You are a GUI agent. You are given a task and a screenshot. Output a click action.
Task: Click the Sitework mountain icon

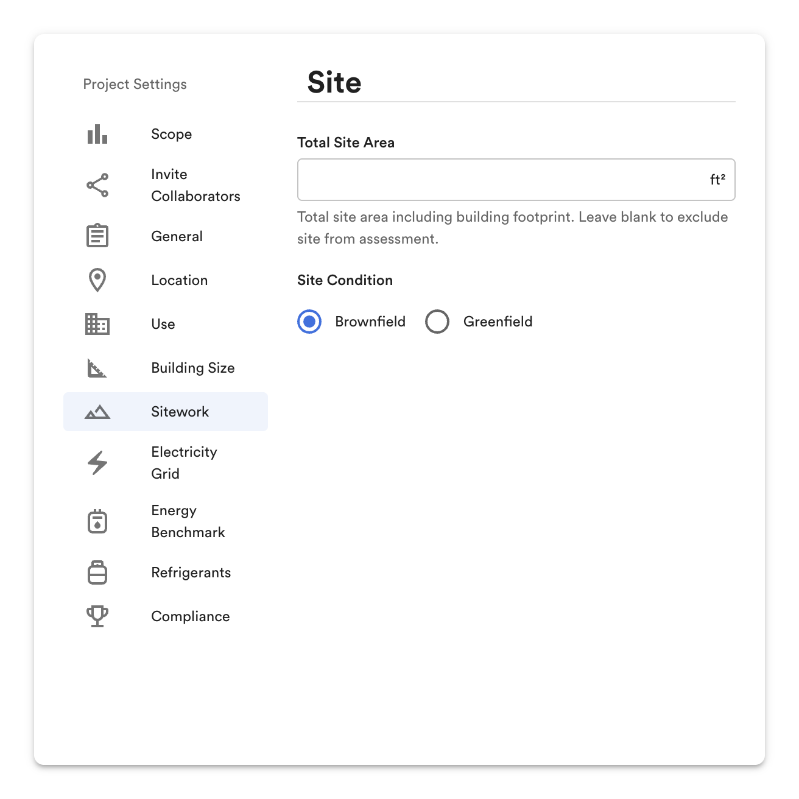click(x=97, y=412)
